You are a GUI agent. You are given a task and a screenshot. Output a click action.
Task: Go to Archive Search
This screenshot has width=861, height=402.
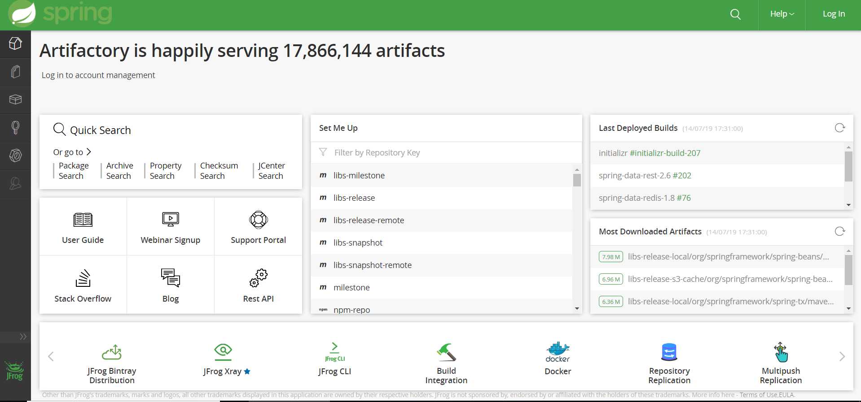(119, 171)
